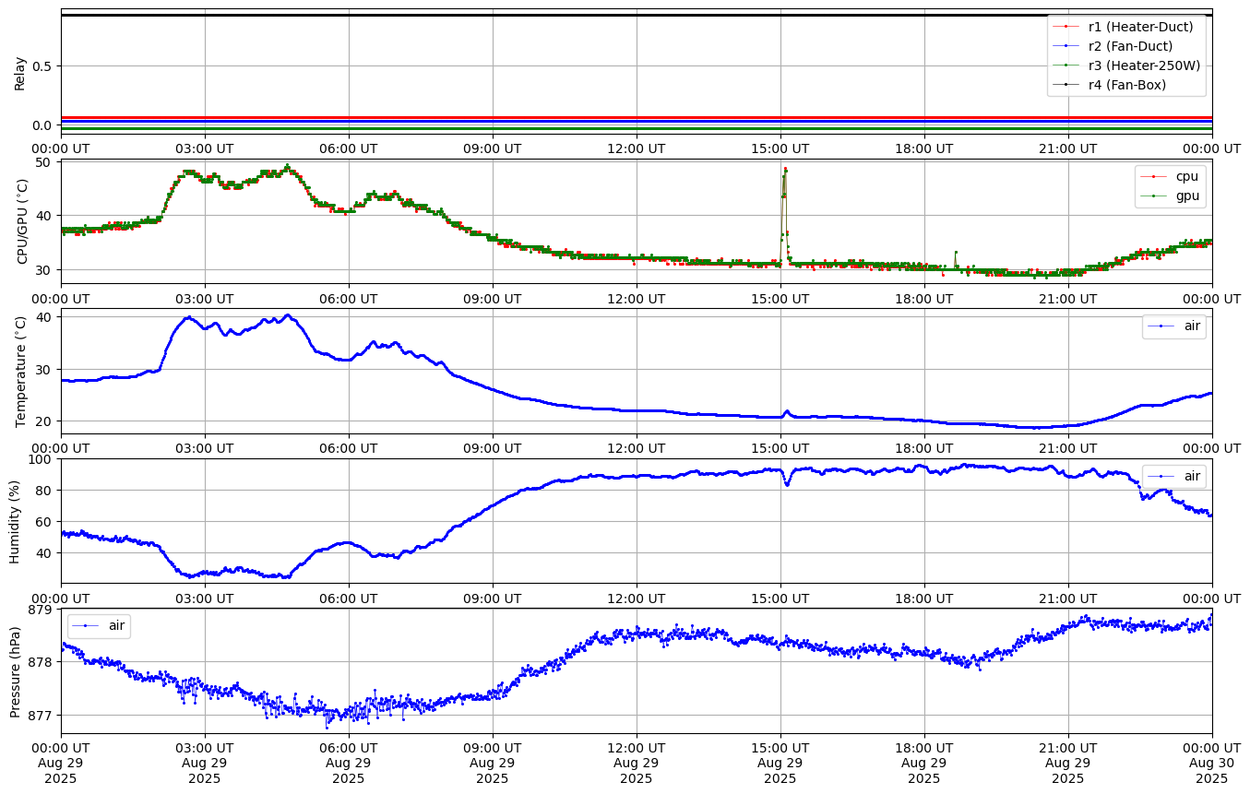Click the air legend in the Humidity plot
1250x794 pixels.
pos(1174,476)
